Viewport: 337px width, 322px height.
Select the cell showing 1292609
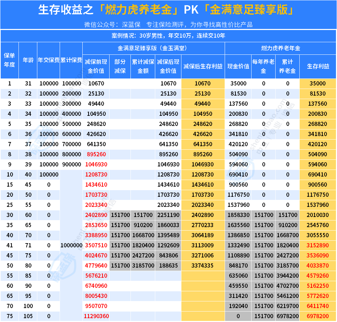[x=168, y=245]
